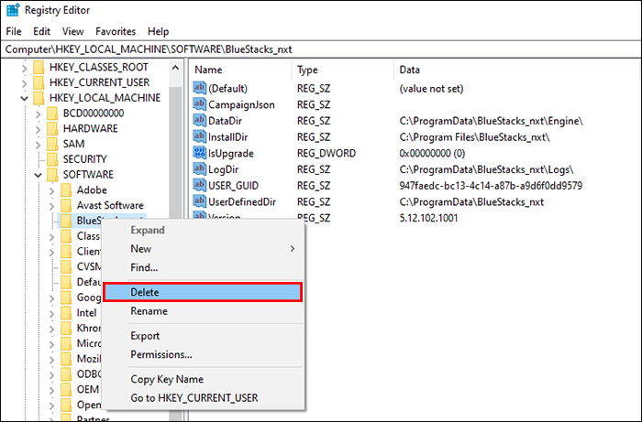Select the USER_GUID data value 947faedc-bc13-4c14-a87b-a9d6f0dd9579
Screen dimensions: 642x422
pos(491,186)
